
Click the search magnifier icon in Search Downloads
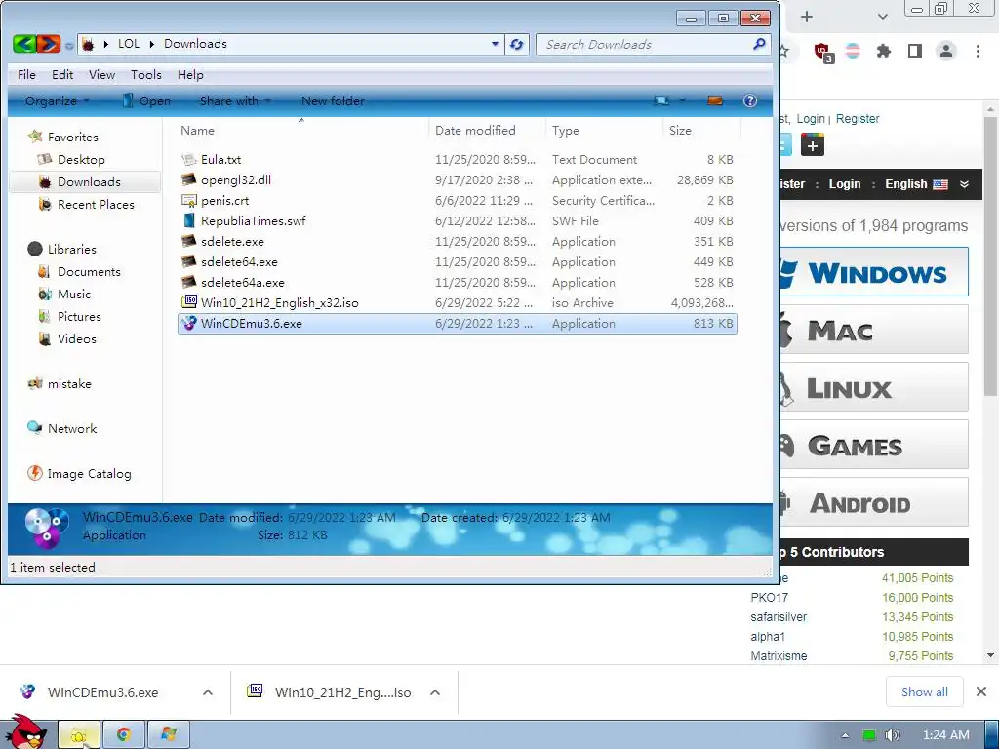click(759, 44)
